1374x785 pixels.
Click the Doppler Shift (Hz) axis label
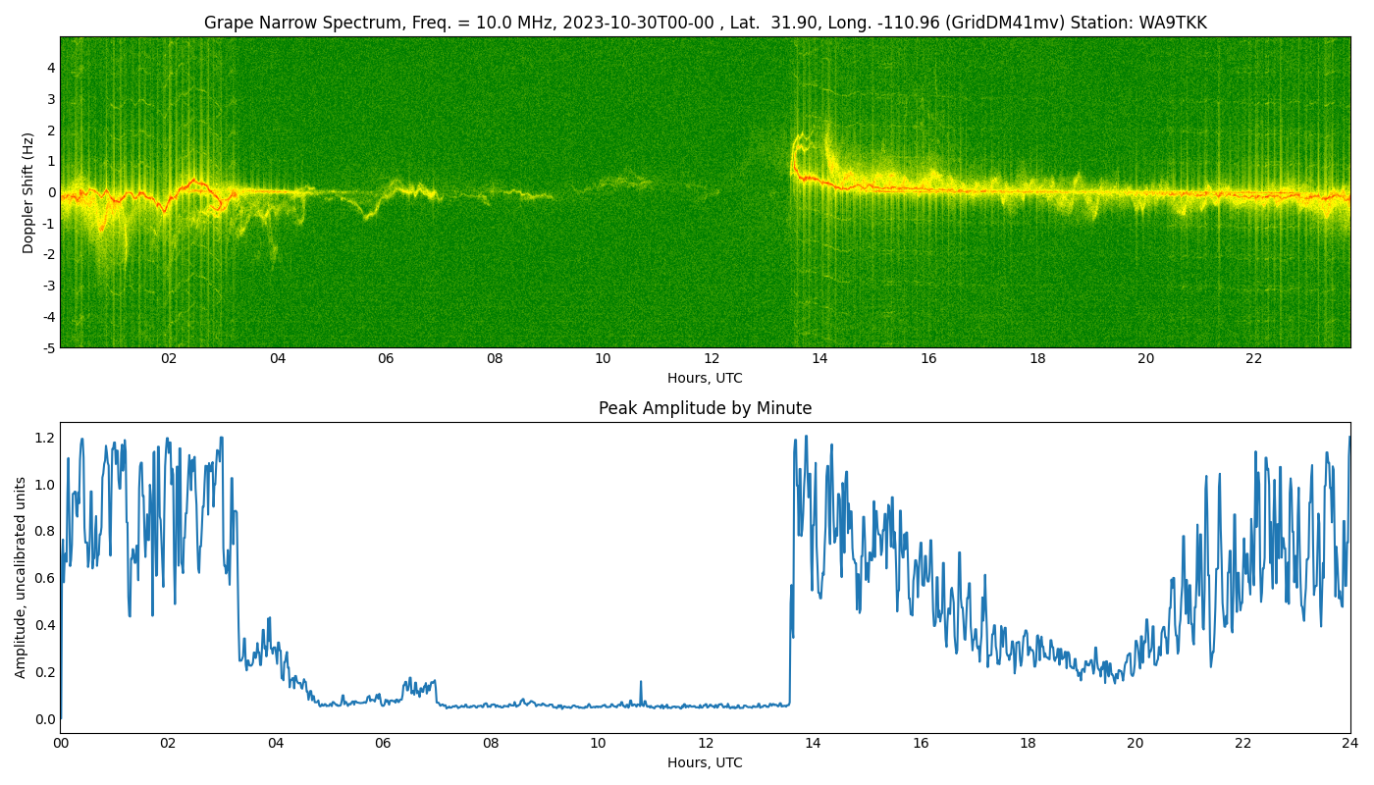(28, 192)
